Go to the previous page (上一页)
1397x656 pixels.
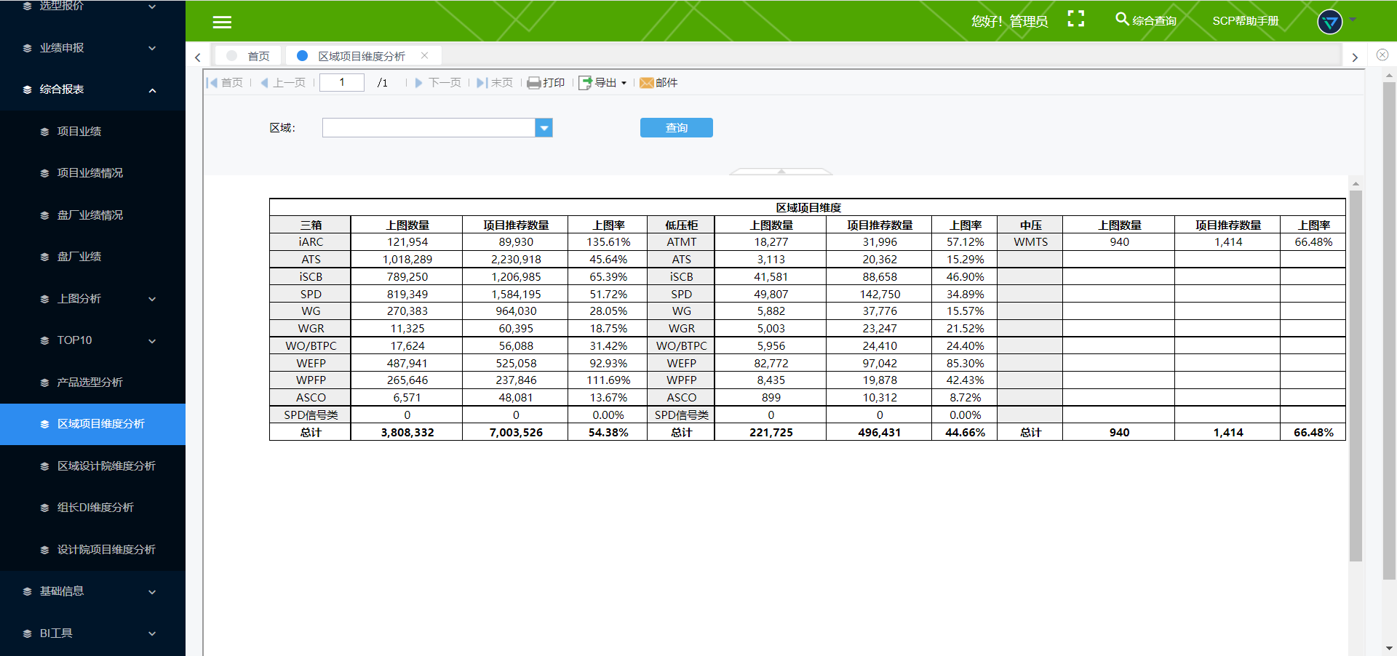point(283,83)
